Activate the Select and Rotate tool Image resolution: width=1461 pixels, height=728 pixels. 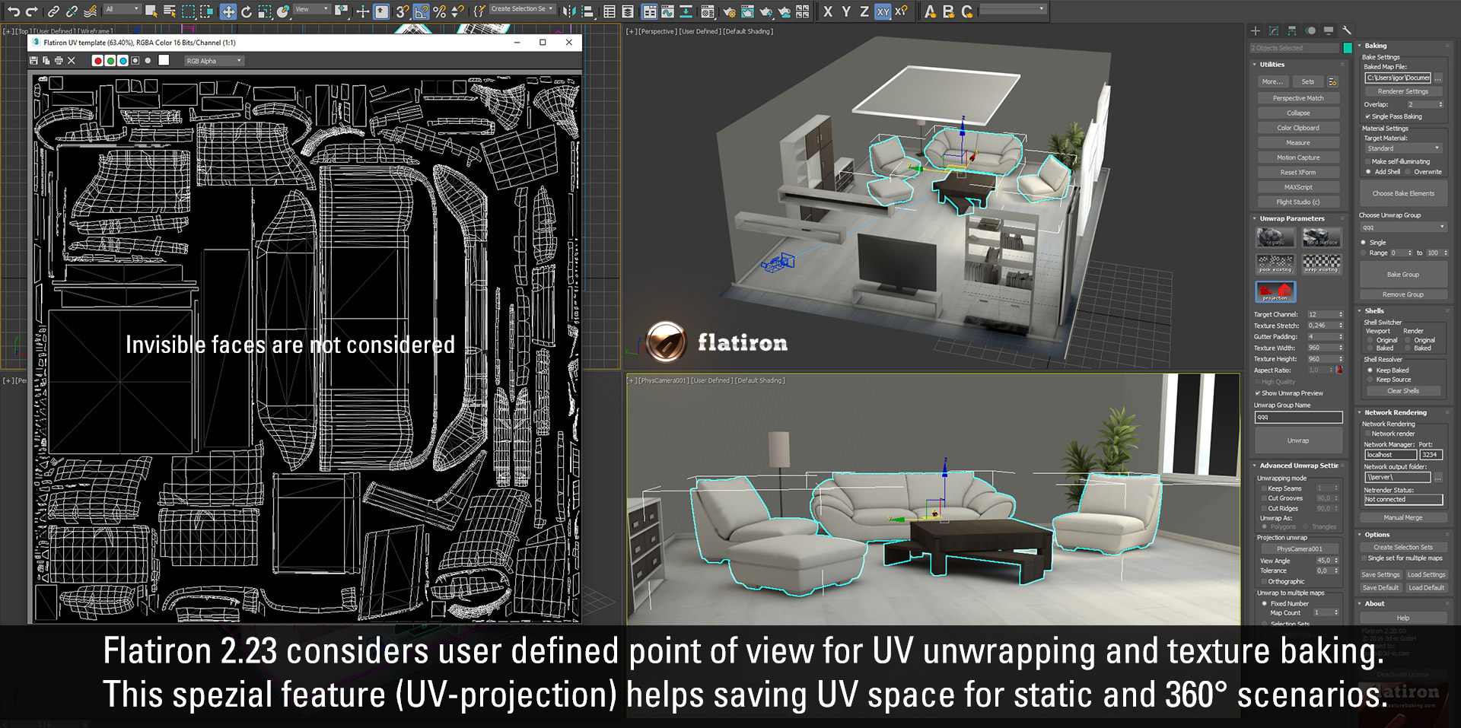pos(247,11)
